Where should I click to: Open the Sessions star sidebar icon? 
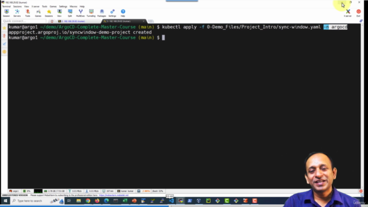click(x=5, y=28)
